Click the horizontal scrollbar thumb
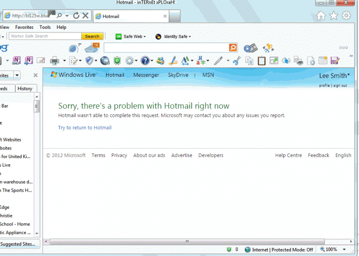 pos(187,241)
